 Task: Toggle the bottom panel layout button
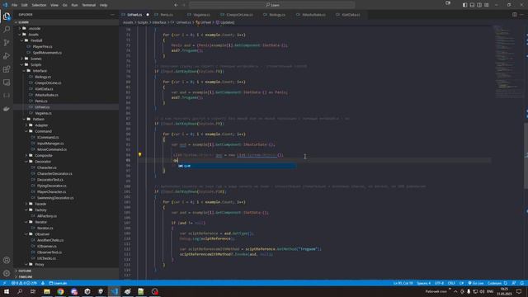[472, 5]
